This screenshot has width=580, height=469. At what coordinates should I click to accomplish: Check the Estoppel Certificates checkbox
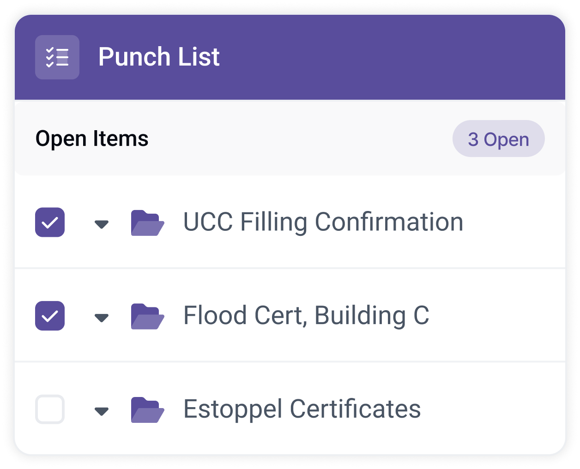(50, 409)
